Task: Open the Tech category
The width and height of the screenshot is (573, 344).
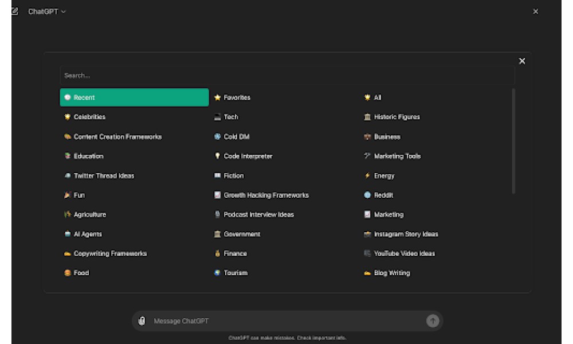Action: point(284,117)
